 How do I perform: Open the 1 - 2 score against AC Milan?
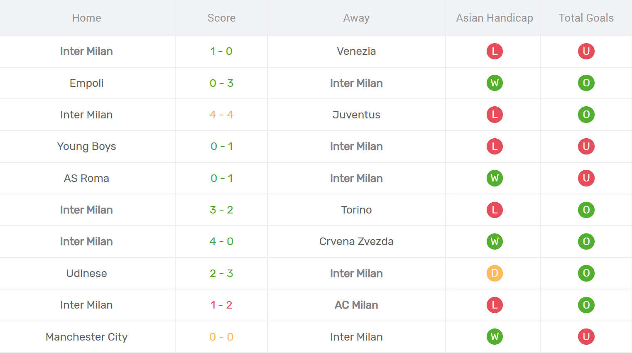pyautogui.click(x=221, y=305)
